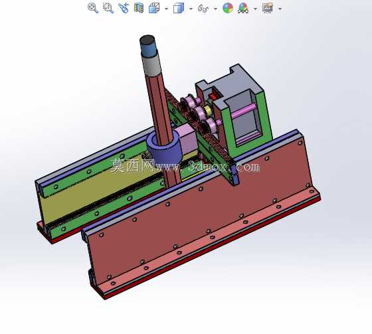Select the Zoom to Area tool
This screenshot has width=372, height=334.
pyautogui.click(x=108, y=8)
